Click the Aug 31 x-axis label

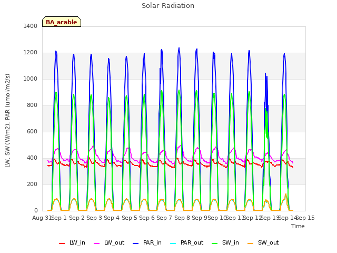[x=42, y=218]
